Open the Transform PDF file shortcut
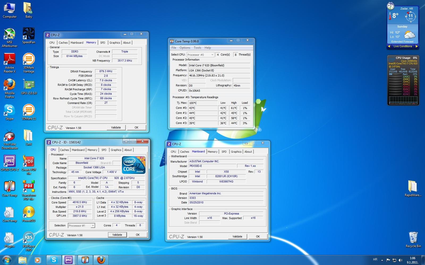 29,191
